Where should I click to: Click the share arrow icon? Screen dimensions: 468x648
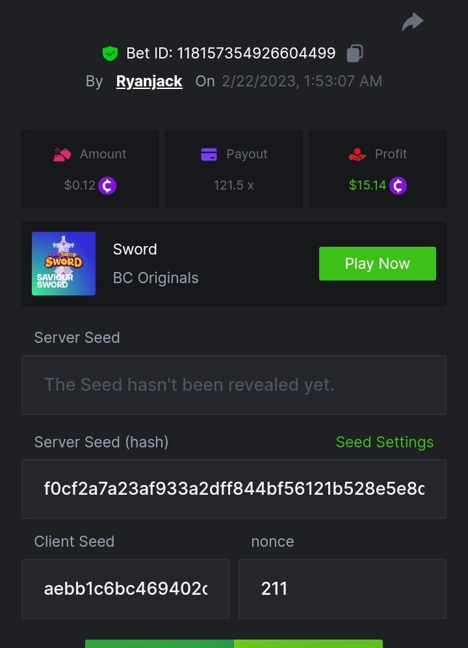click(x=412, y=23)
